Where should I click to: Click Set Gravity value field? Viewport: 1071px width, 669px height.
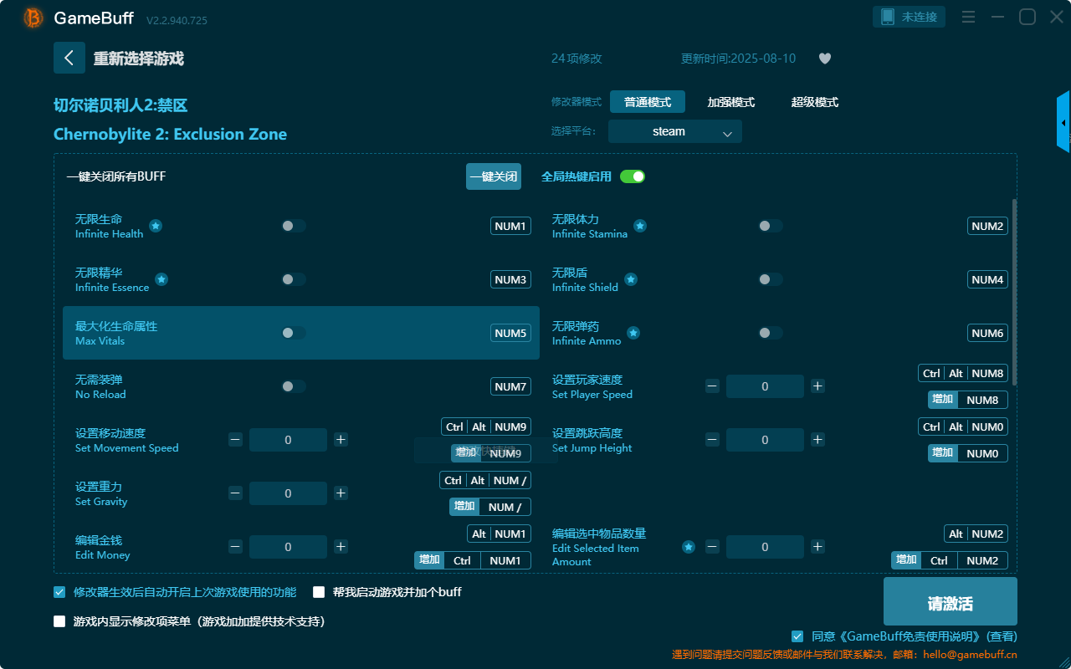pyautogui.click(x=288, y=493)
